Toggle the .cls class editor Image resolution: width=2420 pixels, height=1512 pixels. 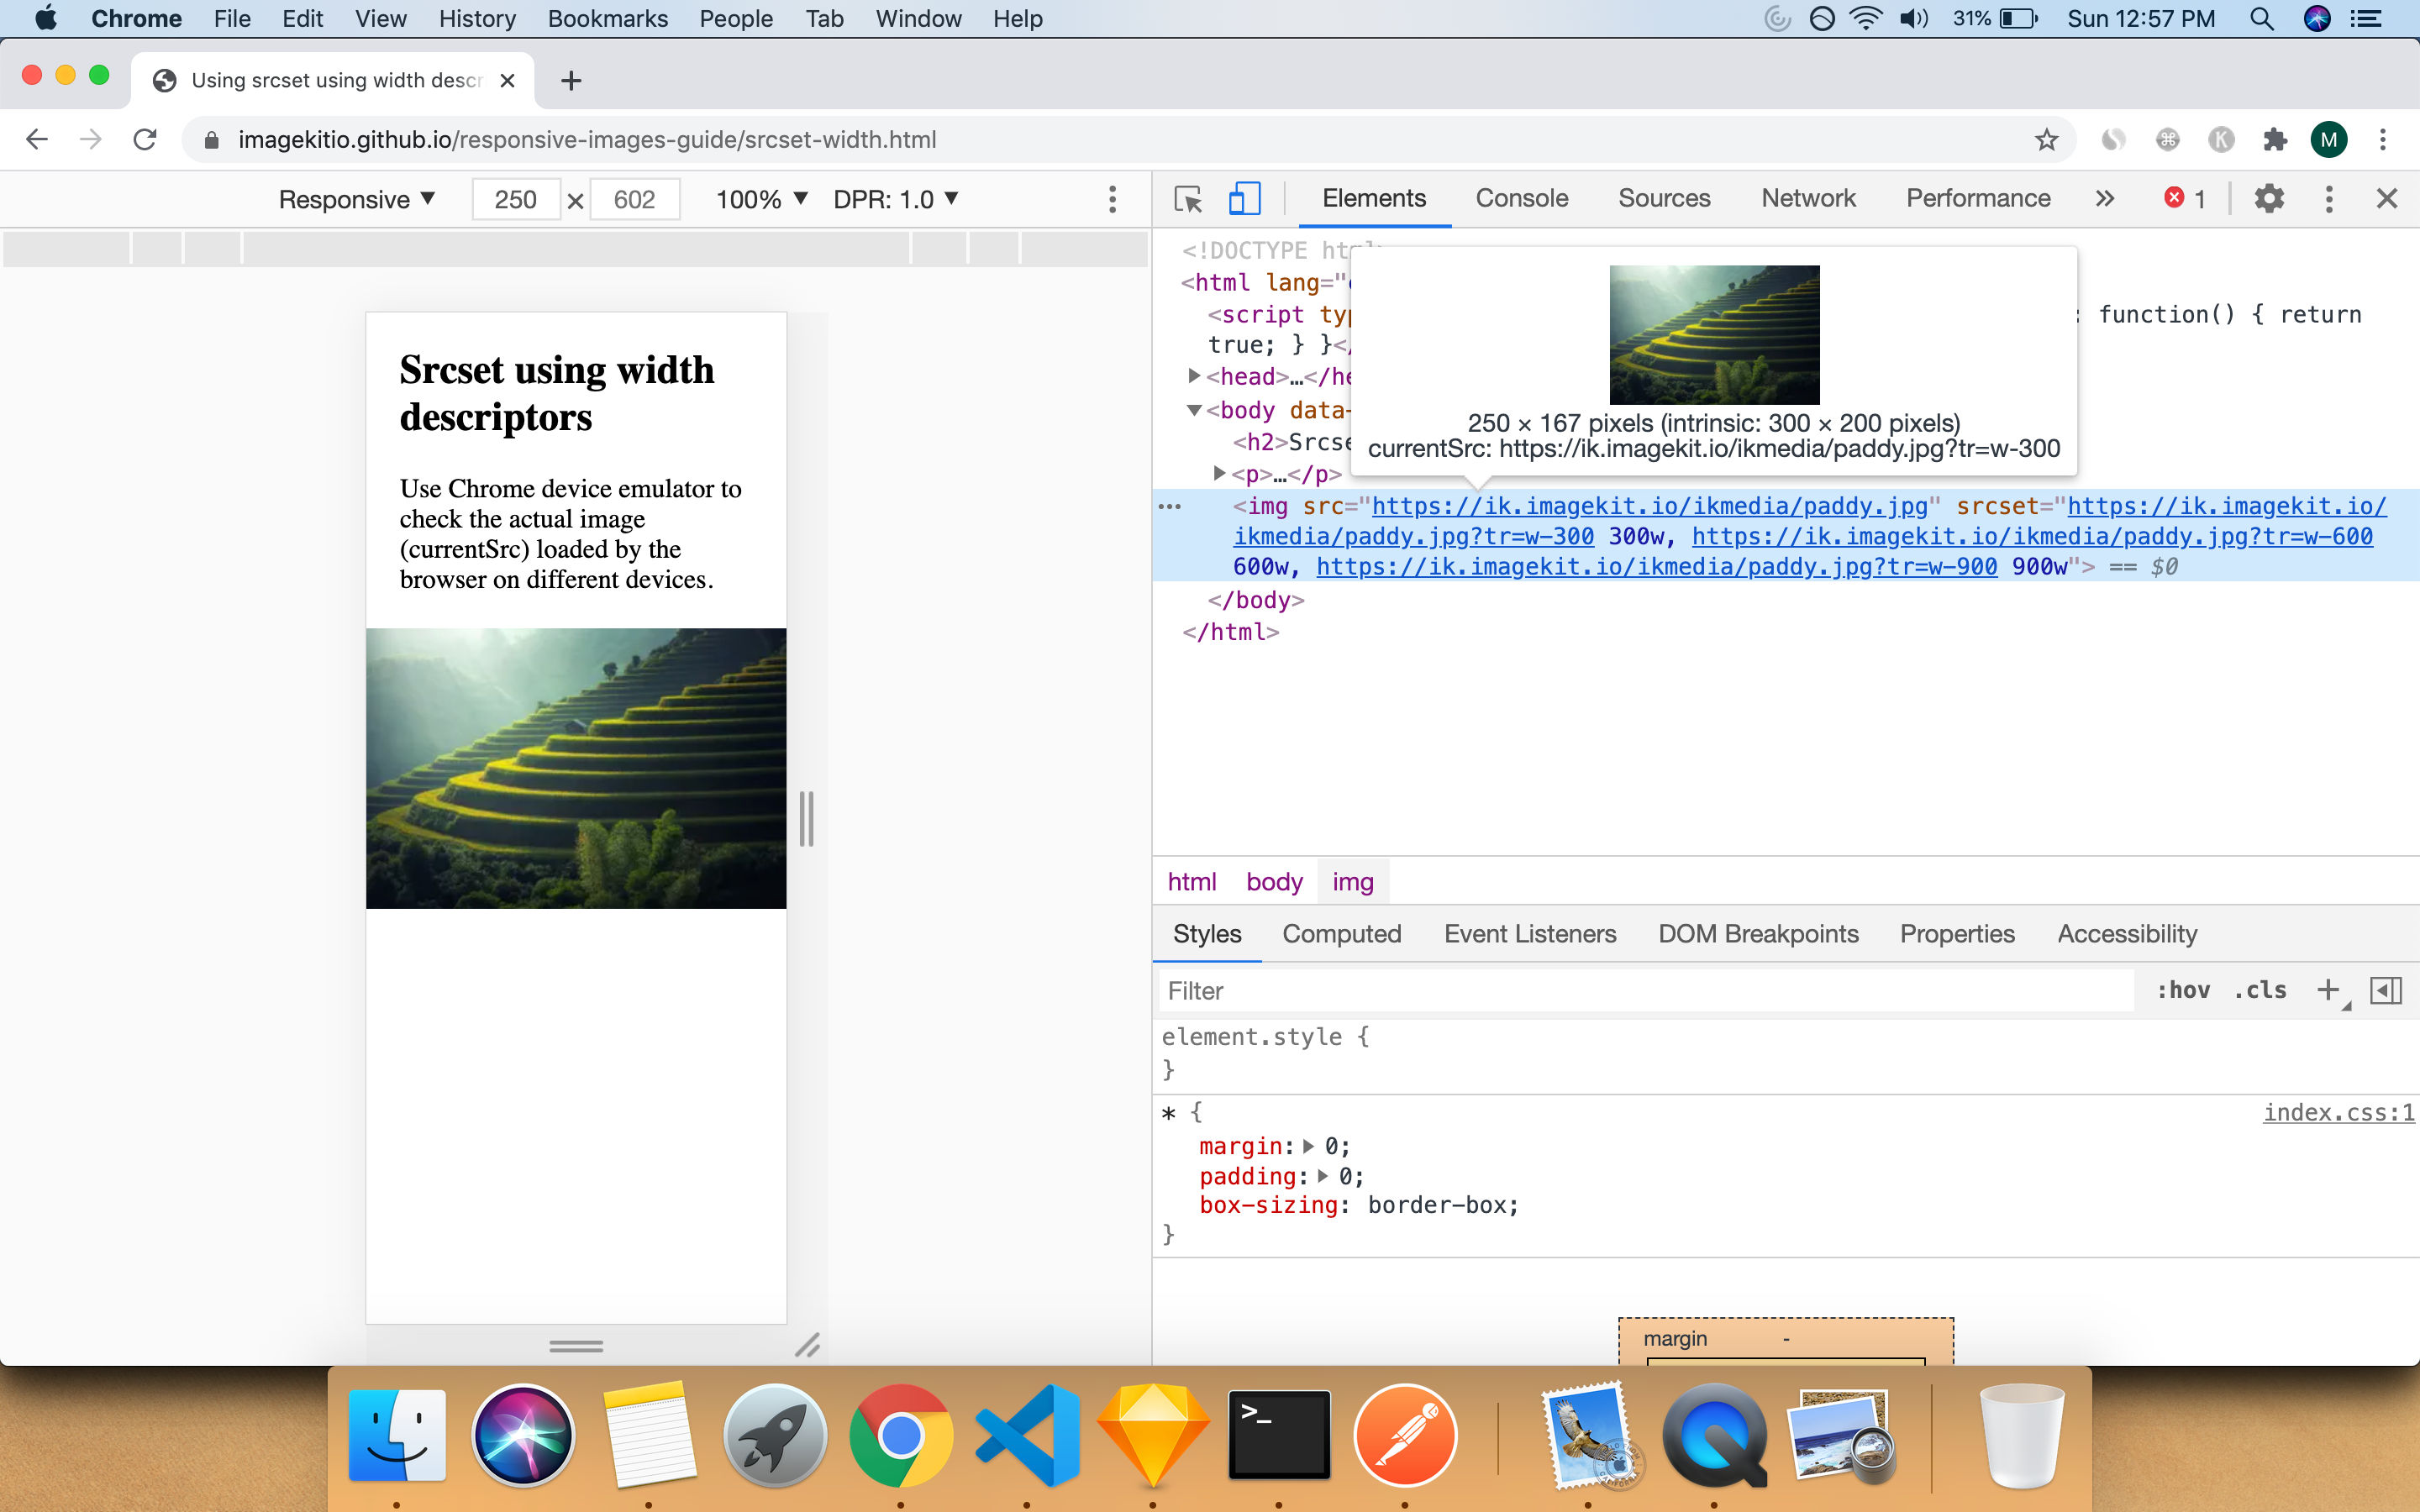(x=2258, y=991)
